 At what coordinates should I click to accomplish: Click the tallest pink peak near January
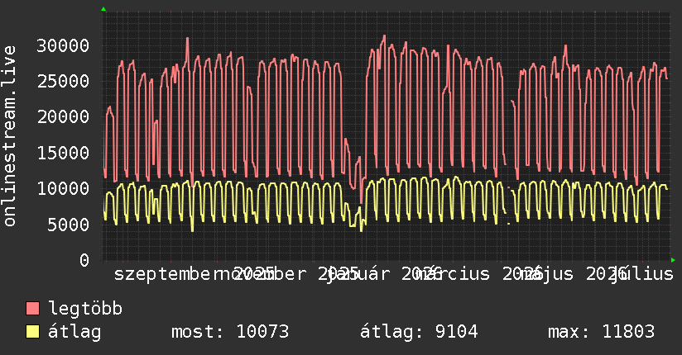(x=384, y=36)
